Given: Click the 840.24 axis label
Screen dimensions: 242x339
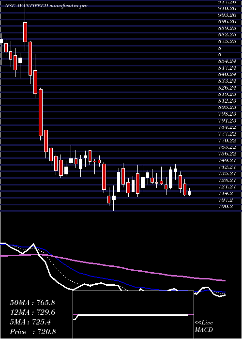Looking at the screenshot, I should [227, 75].
